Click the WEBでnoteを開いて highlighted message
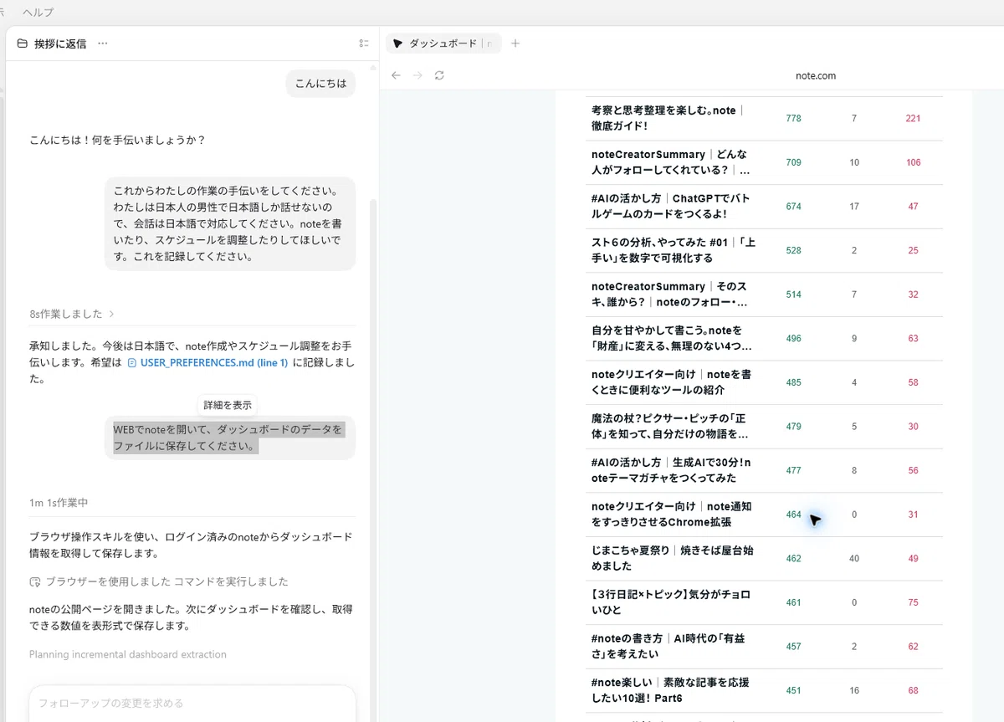Screen dimensions: 1004x722 [230, 438]
